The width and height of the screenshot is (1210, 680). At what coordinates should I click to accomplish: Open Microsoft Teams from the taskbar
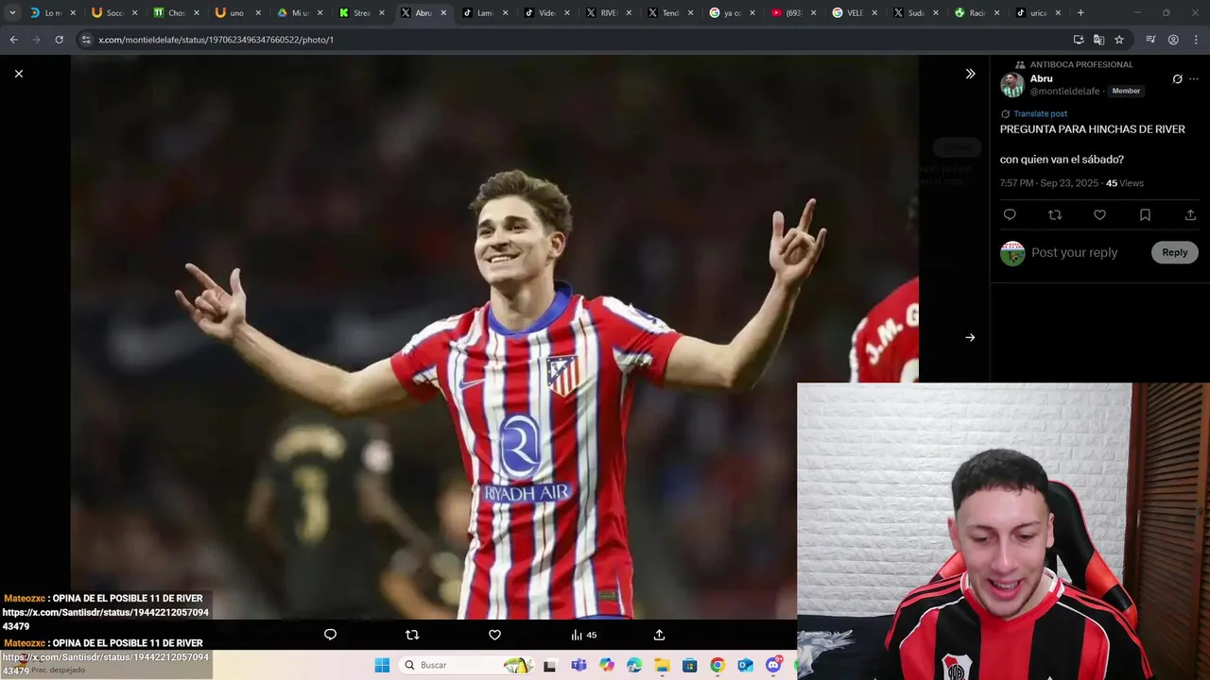579,665
